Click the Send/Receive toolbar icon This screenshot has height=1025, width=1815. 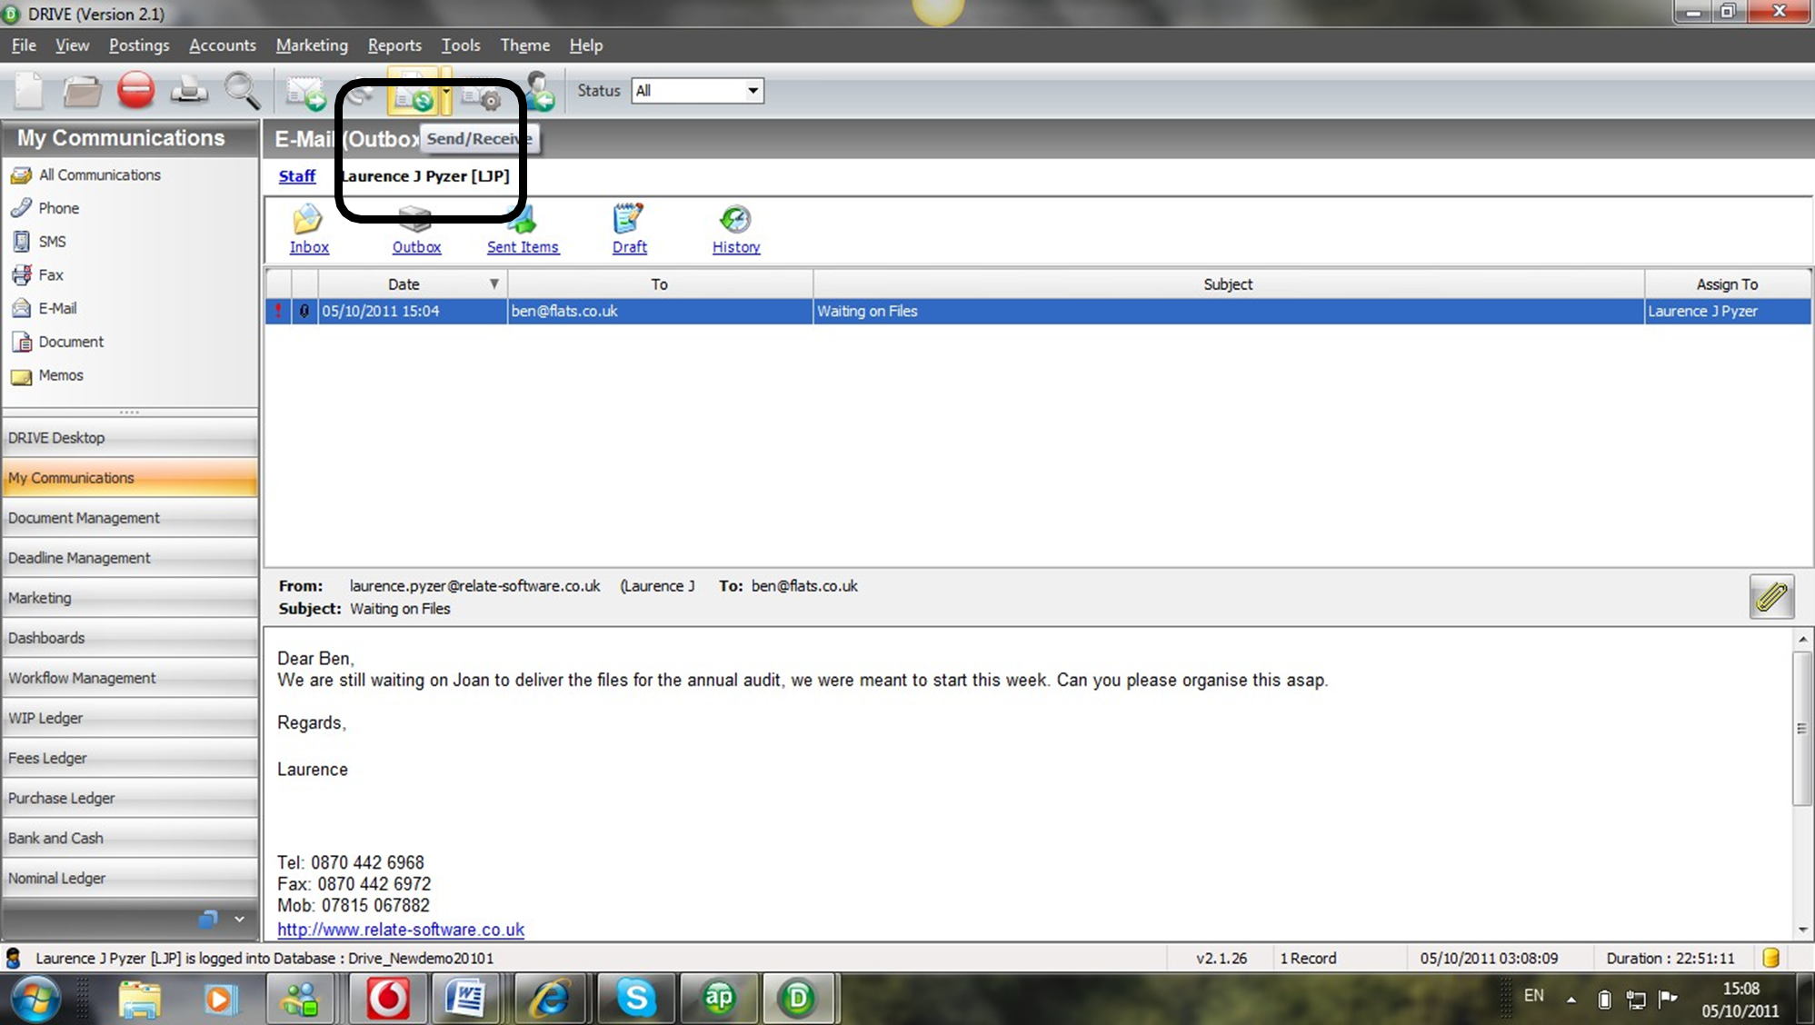click(x=414, y=92)
